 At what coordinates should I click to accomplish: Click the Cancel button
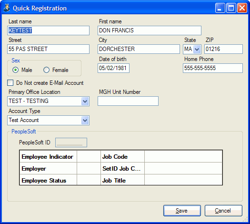[x=223, y=211]
